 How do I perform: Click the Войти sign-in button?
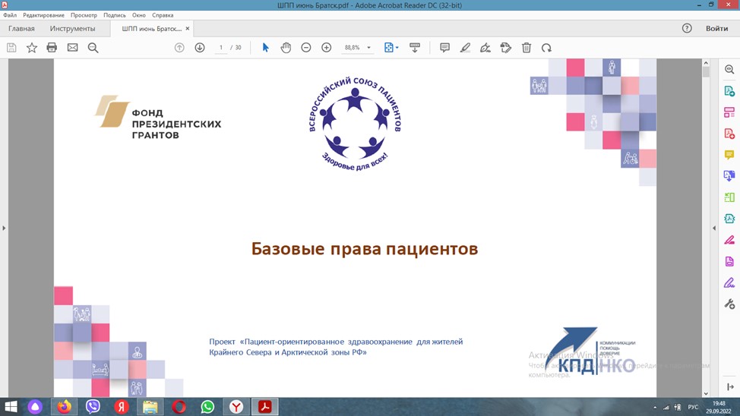[716, 29]
